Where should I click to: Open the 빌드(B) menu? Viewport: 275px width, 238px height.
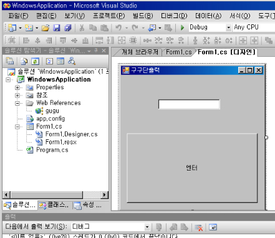coord(143,16)
